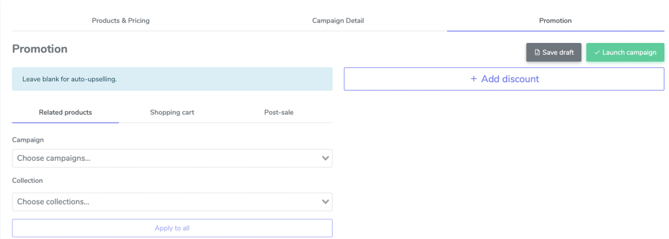Viewport: 669px width, 239px height.
Task: Open the Choose campaigns dropdown
Action: click(172, 158)
